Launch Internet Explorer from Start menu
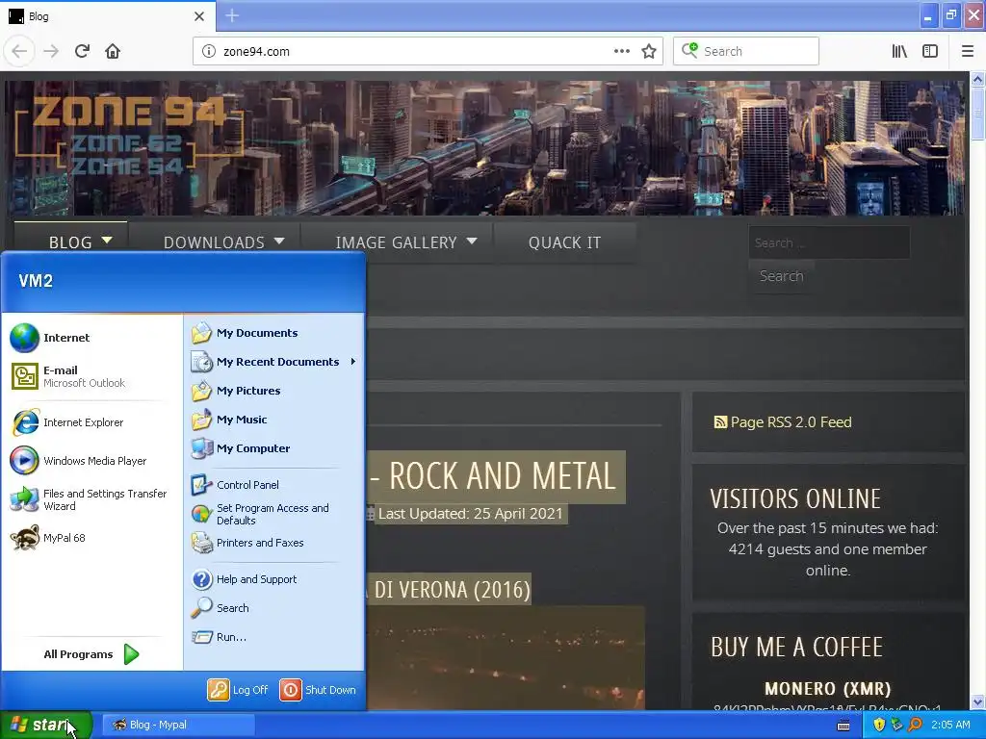The height and width of the screenshot is (739, 986). click(x=91, y=422)
